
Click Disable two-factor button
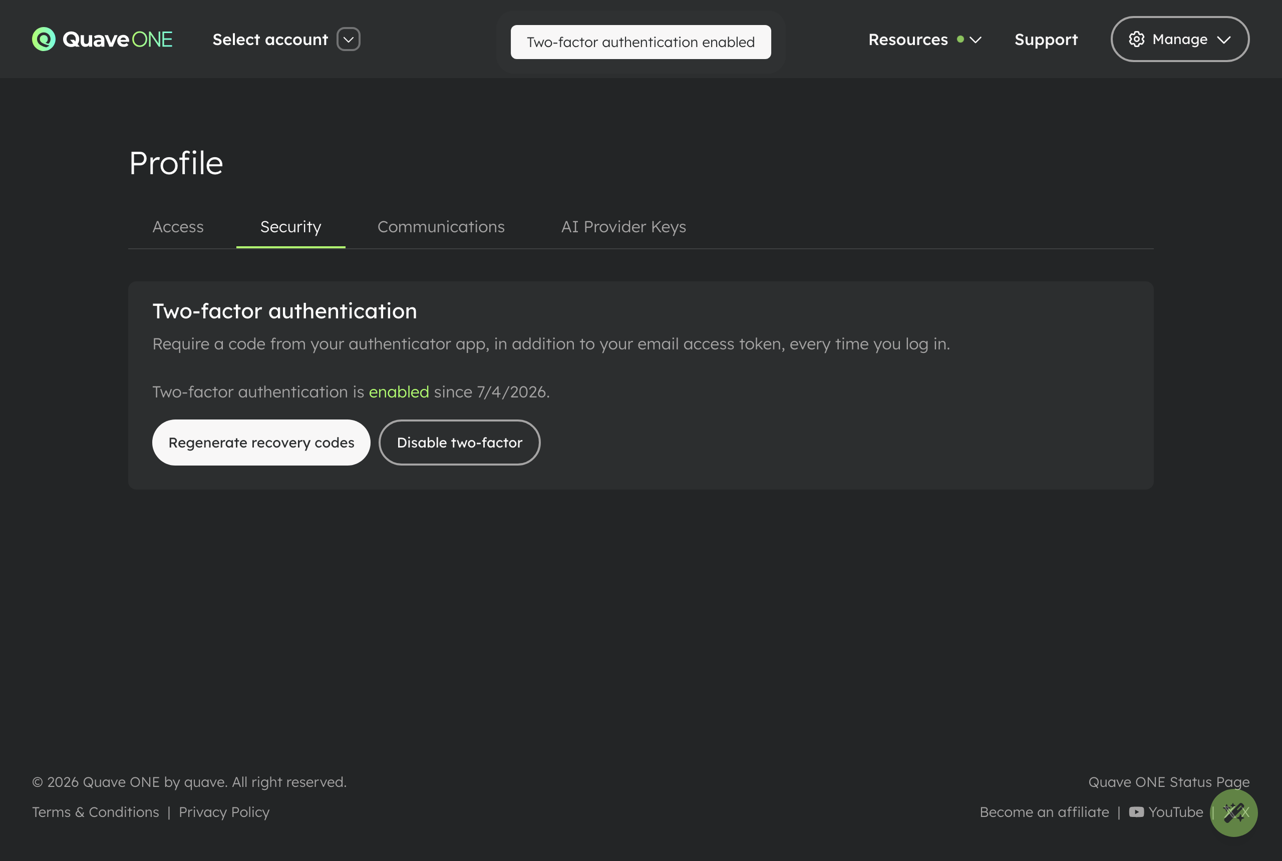click(x=459, y=443)
